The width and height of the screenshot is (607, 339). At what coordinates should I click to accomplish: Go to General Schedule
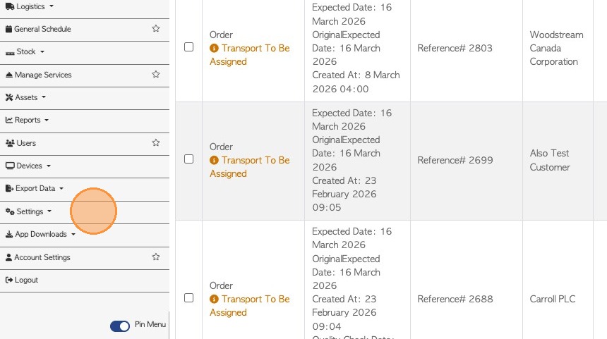tap(42, 29)
